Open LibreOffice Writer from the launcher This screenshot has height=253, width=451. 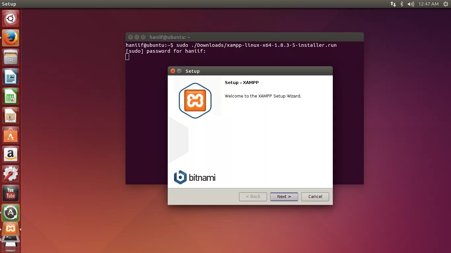tap(11, 77)
